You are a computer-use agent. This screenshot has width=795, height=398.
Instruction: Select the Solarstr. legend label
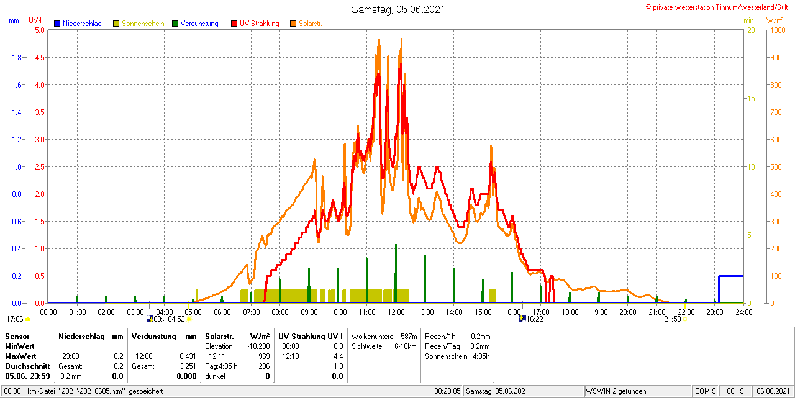(311, 24)
